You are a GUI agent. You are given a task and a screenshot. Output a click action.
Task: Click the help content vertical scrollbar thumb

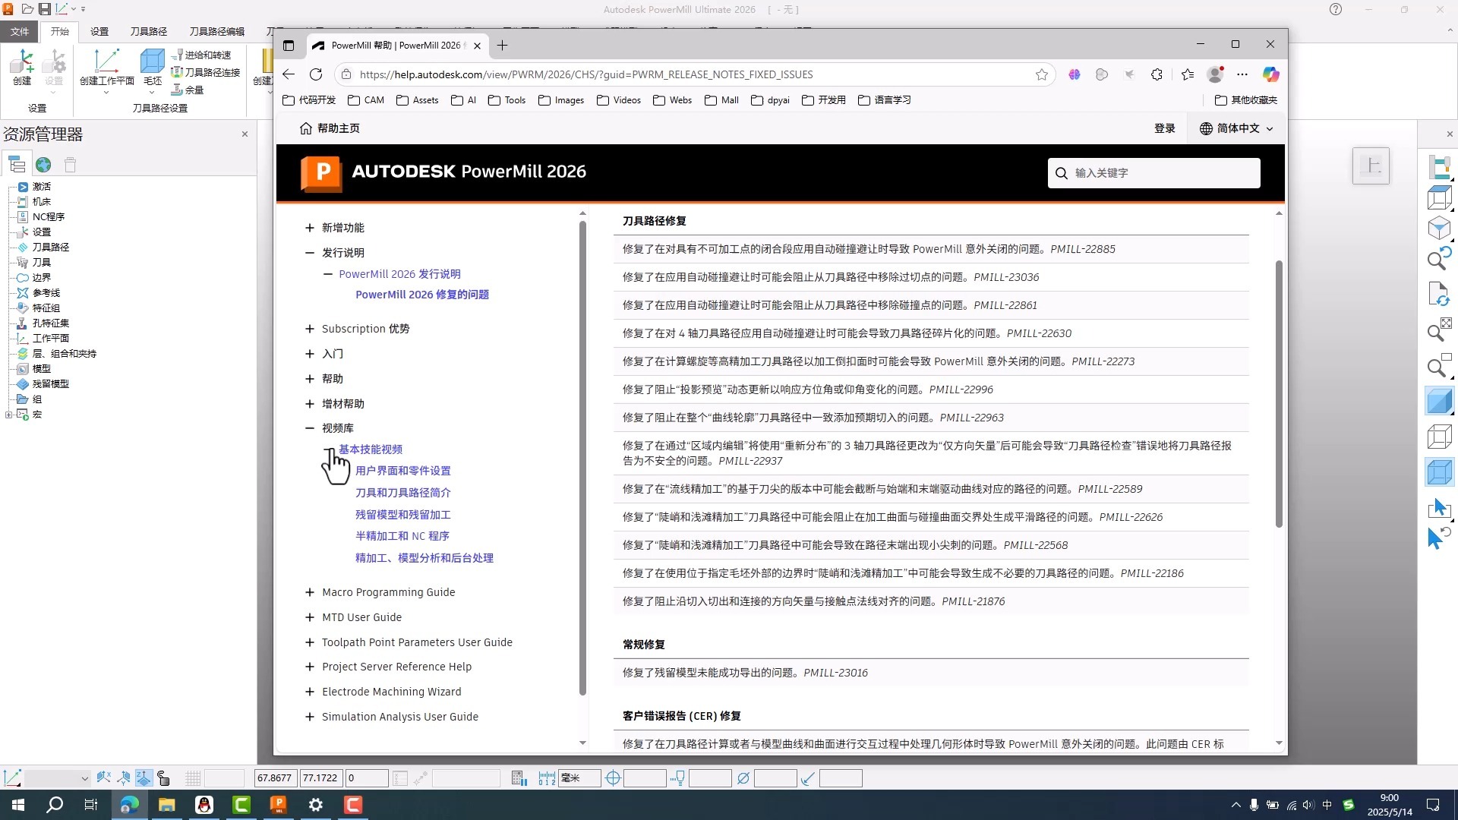pyautogui.click(x=1279, y=394)
